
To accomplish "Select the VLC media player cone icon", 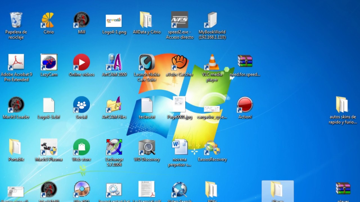I will coord(212,62).
